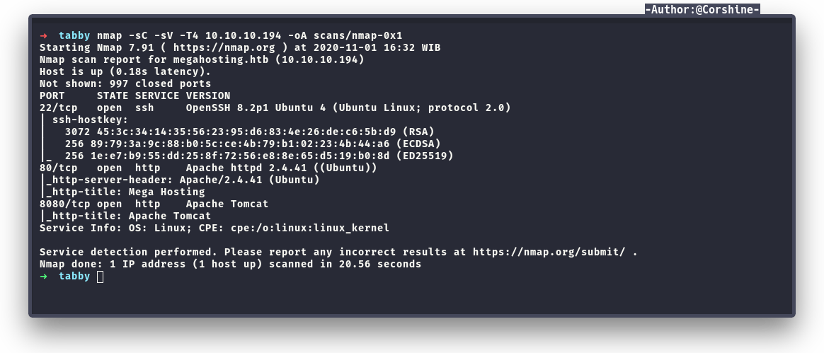Click the cyan tabby directory on the last prompt
The width and height of the screenshot is (824, 353).
[74, 276]
